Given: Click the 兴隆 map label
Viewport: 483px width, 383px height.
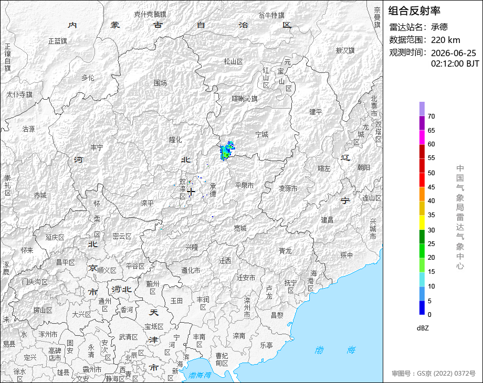Looking at the screenshot, I should click(192, 247).
